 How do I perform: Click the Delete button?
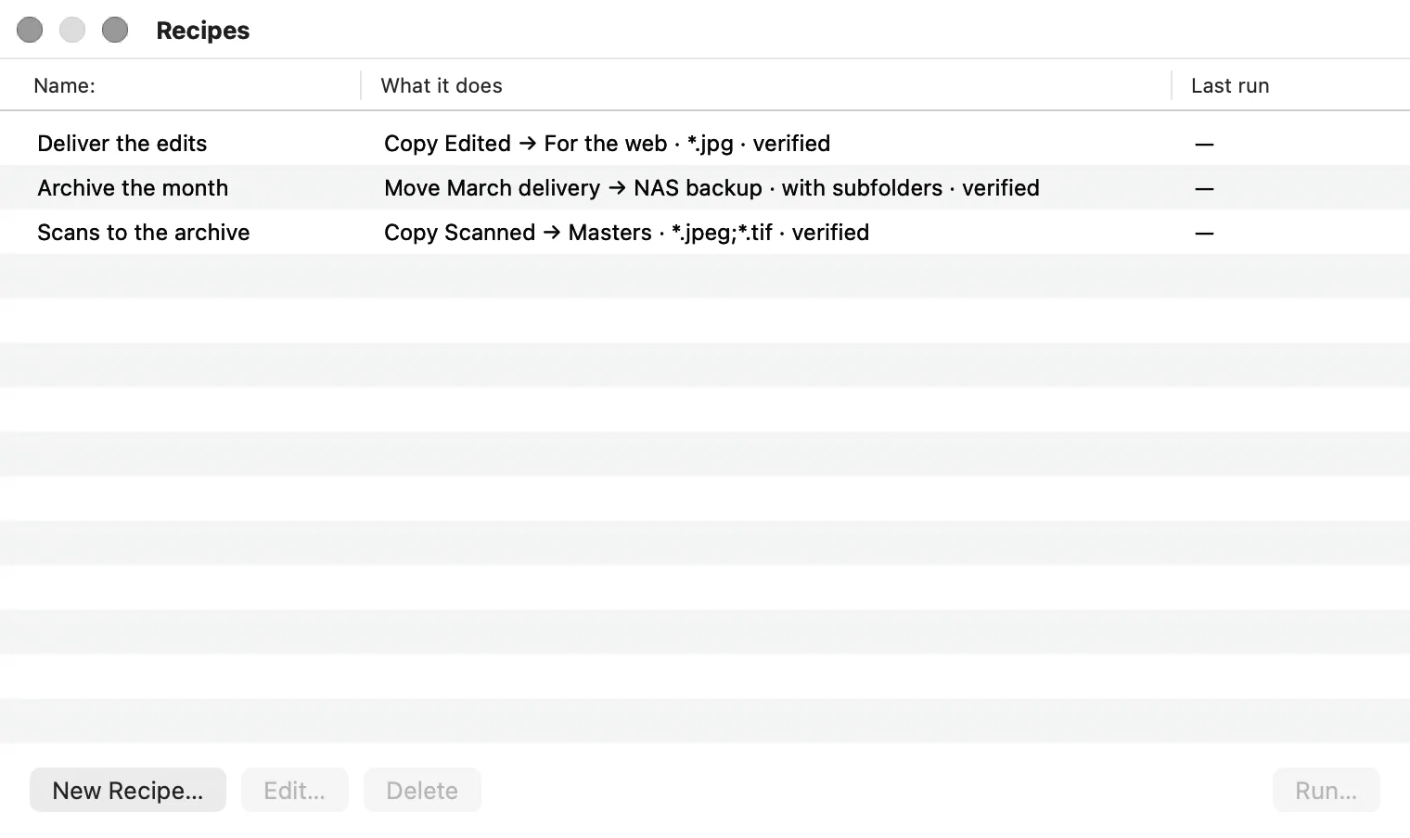pos(422,790)
